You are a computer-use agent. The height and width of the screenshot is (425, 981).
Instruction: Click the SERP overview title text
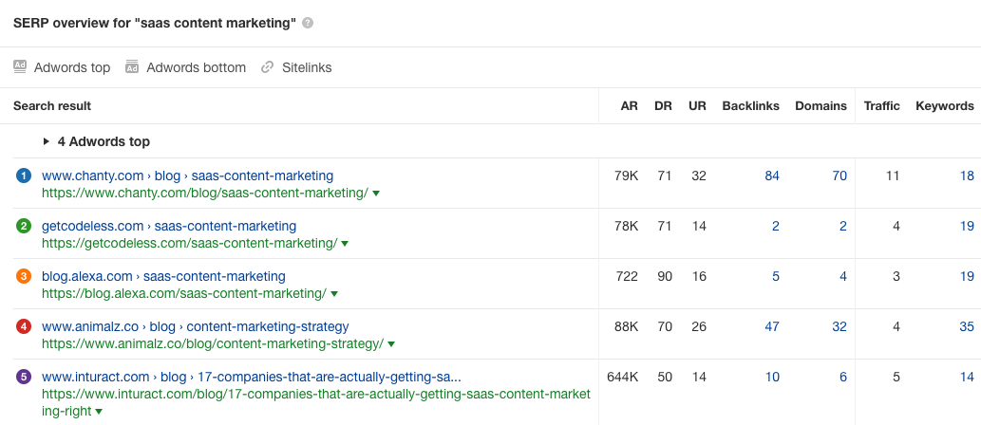click(x=155, y=23)
